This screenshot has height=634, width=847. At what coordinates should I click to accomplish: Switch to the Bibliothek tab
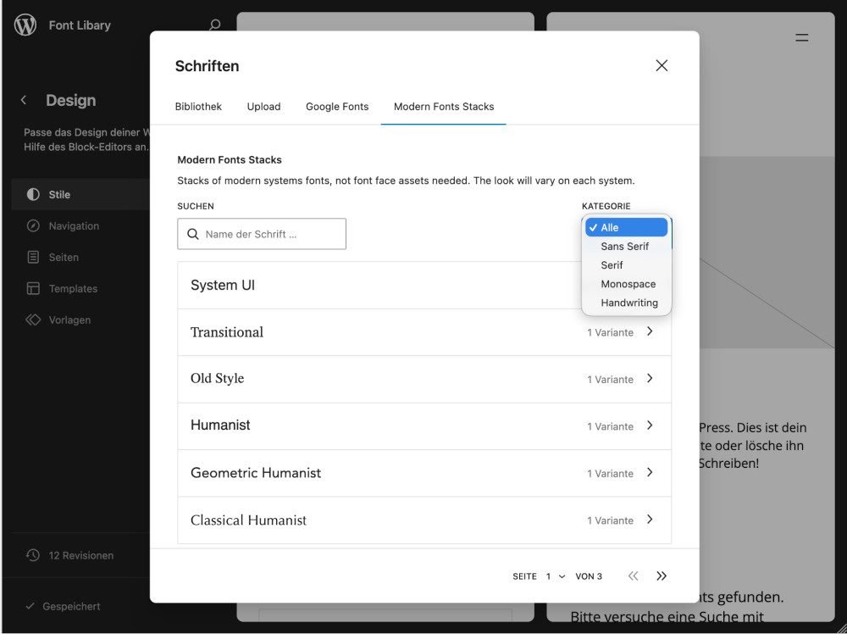pyautogui.click(x=198, y=107)
